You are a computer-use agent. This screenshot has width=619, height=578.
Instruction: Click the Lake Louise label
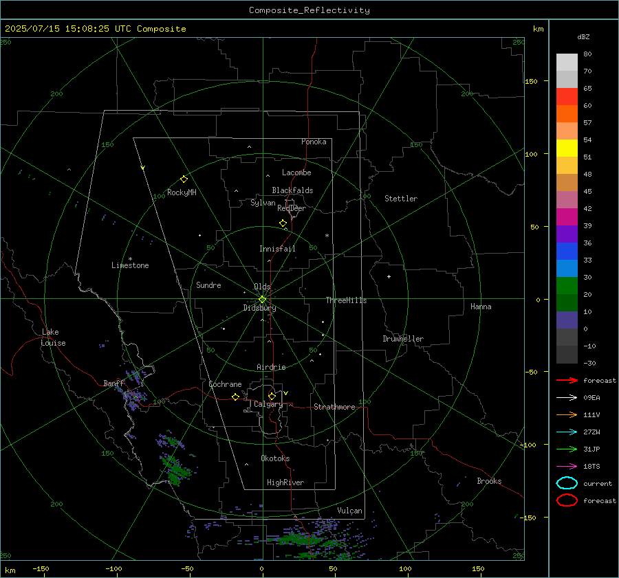click(x=53, y=337)
